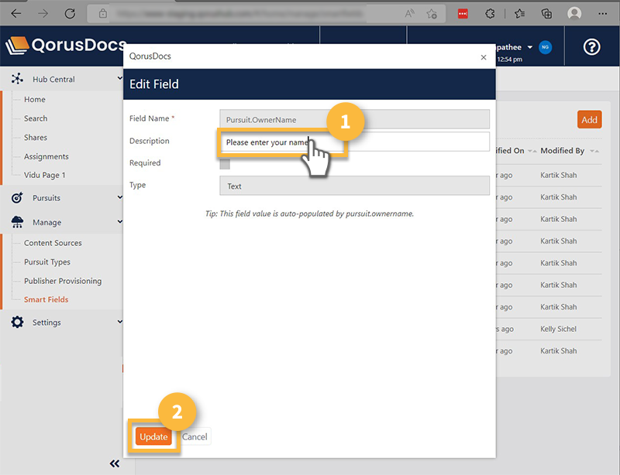Collapse the sidebar with double chevron
Viewport: 620px width, 475px height.
(115, 463)
